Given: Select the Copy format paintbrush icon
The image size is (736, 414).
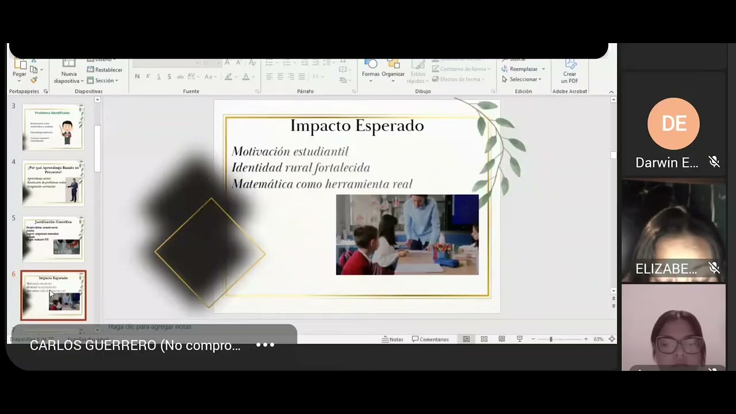Looking at the screenshot, I should 34,80.
